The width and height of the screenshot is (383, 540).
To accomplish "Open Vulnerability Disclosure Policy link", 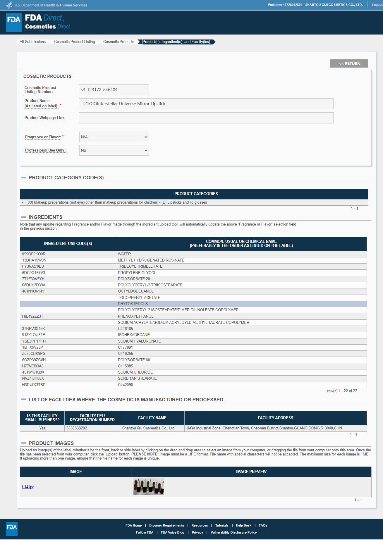I will 233,532.
